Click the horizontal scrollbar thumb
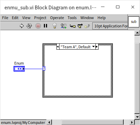Viewport: 140px width, 125px height. pos(92,122)
